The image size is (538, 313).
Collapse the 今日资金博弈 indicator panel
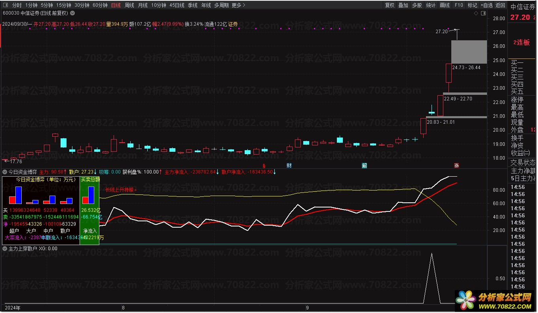coord(5,172)
